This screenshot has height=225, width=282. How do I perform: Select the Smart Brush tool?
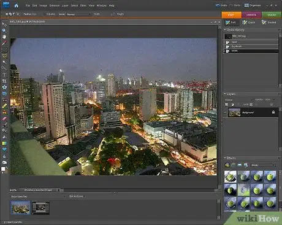(x=4, y=131)
